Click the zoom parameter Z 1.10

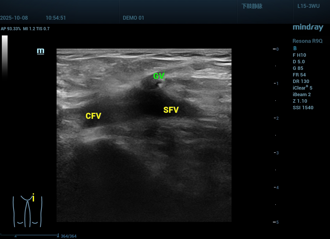(x=300, y=101)
